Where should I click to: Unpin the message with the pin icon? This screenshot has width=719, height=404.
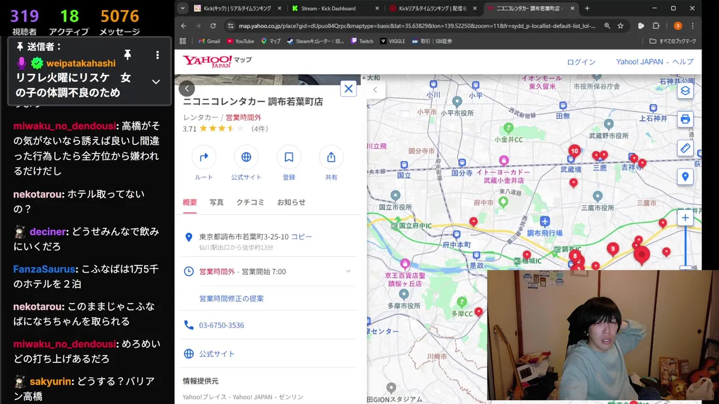point(128,54)
